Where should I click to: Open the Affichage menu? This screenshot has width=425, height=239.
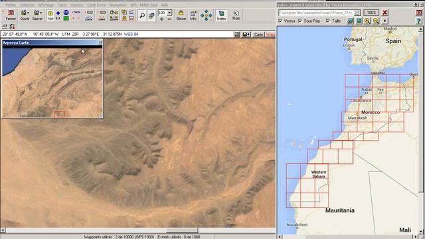(46, 5)
